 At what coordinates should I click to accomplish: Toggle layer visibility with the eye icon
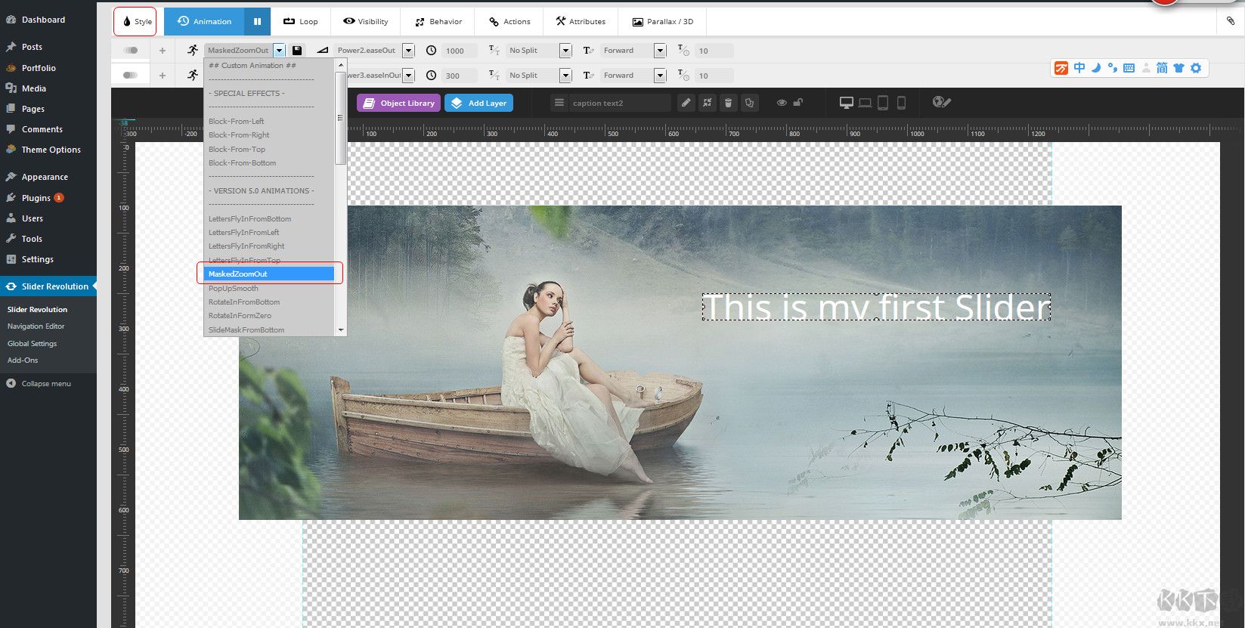click(782, 103)
